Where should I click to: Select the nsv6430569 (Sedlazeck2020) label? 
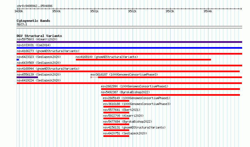point(39,63)
